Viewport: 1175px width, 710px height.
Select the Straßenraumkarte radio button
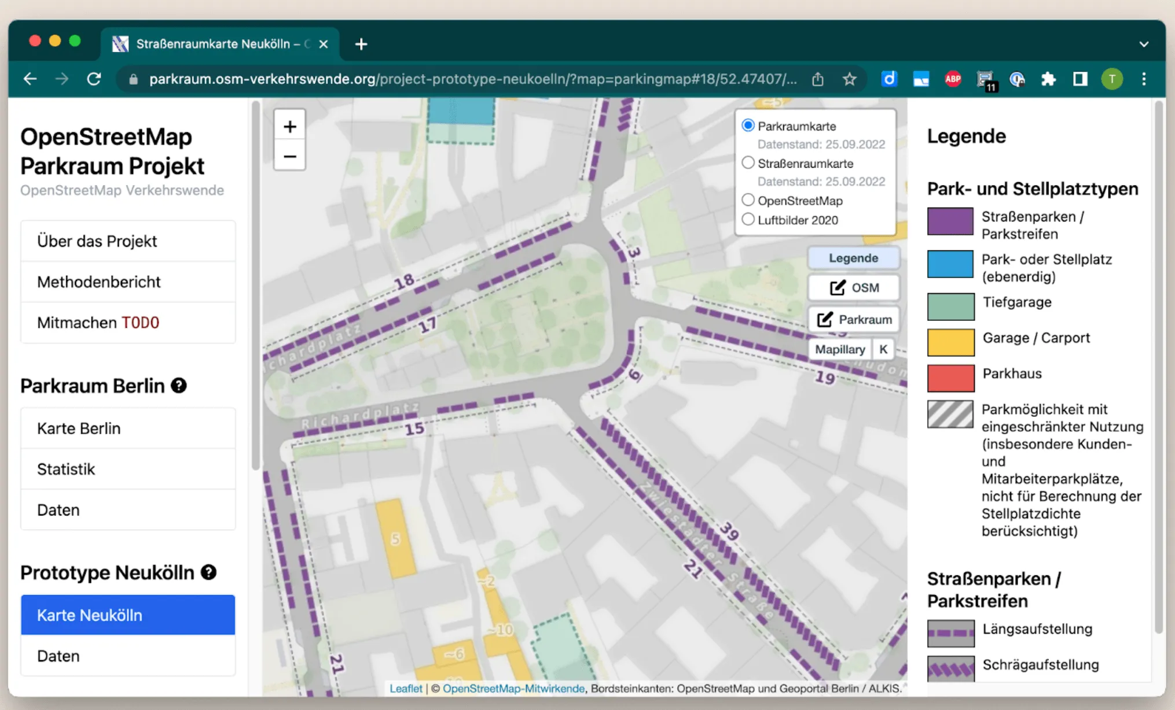pyautogui.click(x=748, y=163)
